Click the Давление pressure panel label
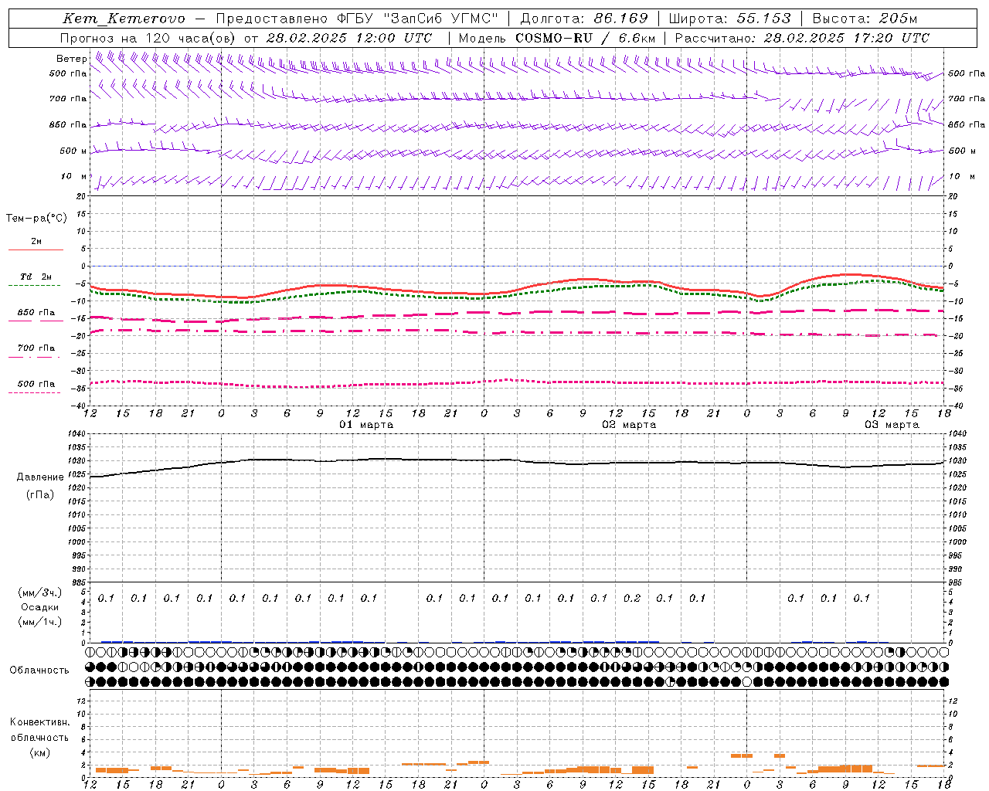The image size is (989, 791). (x=40, y=477)
